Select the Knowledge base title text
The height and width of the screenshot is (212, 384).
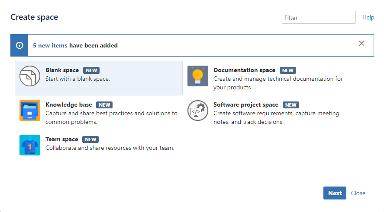pos(68,105)
